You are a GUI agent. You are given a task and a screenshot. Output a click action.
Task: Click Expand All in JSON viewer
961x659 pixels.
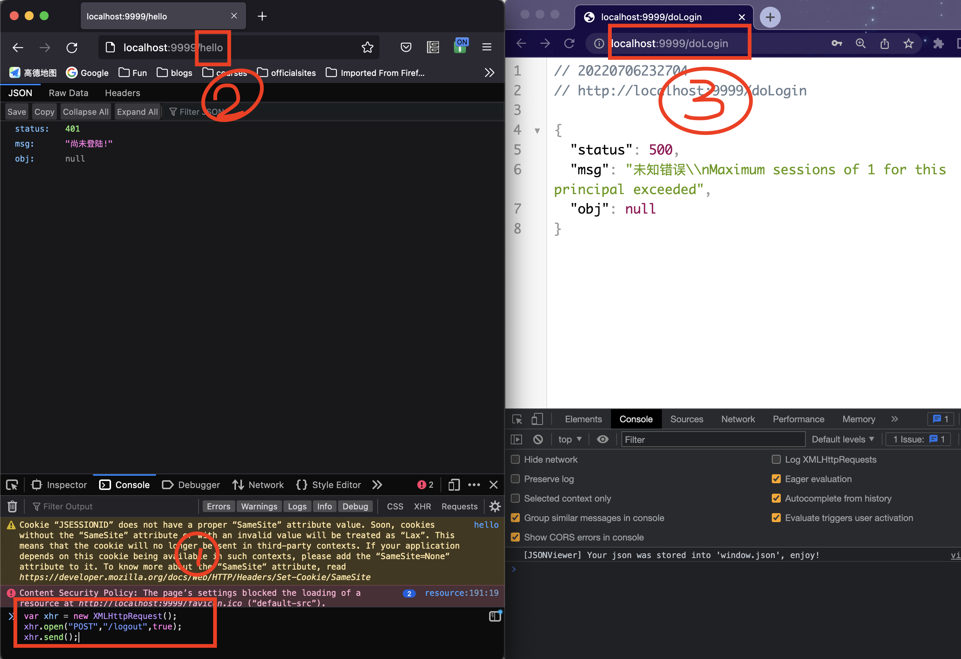[x=137, y=112]
